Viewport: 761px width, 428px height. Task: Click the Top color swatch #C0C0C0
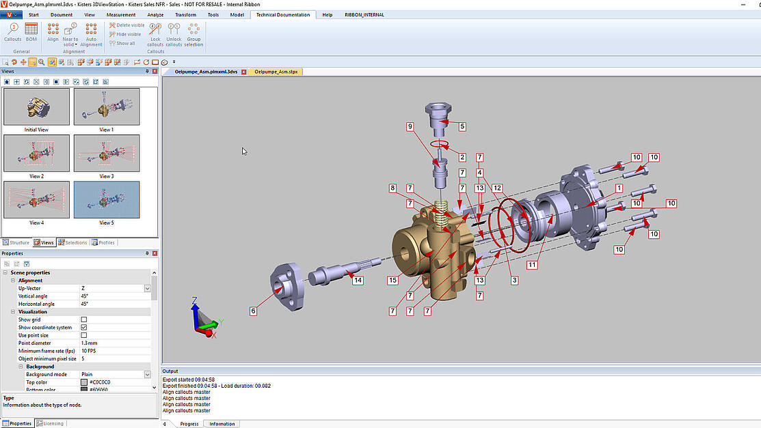click(84, 382)
